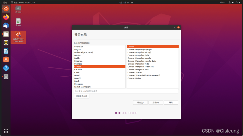The width and height of the screenshot is (243, 136).
Task: Select the Install Ubuntu 20.04.4 LTS desktop icon
Action: 18,37
